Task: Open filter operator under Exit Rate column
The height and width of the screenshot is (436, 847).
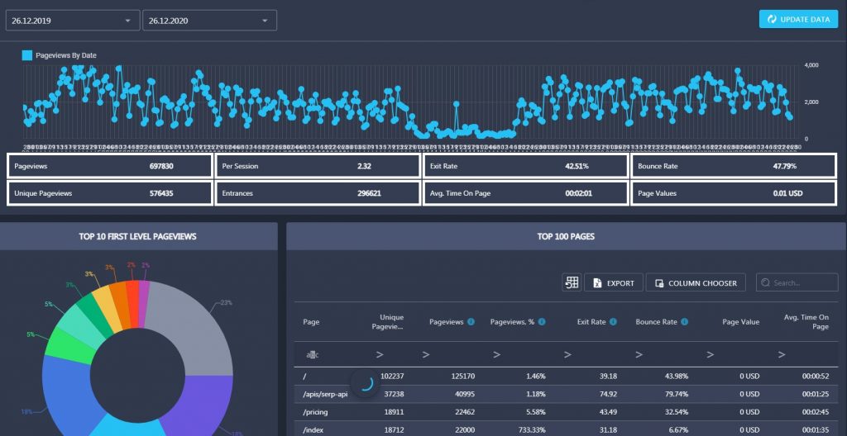Action: (x=567, y=354)
